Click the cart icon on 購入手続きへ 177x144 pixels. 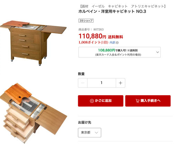(x=138, y=101)
